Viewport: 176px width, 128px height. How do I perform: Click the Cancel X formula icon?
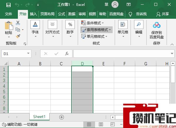[x=46, y=54]
